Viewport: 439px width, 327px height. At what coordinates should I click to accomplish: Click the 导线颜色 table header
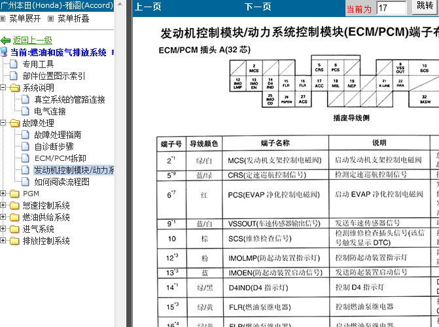pyautogui.click(x=204, y=144)
